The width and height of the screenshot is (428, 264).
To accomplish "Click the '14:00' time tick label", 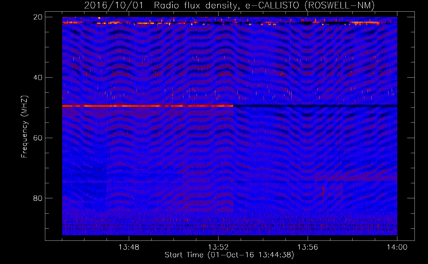I will tap(397, 247).
